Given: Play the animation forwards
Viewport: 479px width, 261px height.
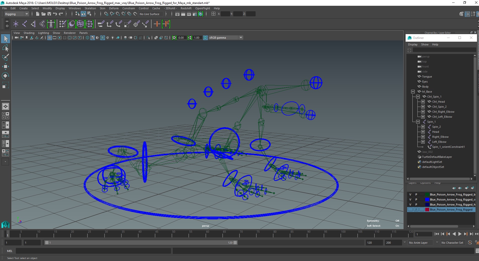Looking at the screenshot, I should 460,234.
